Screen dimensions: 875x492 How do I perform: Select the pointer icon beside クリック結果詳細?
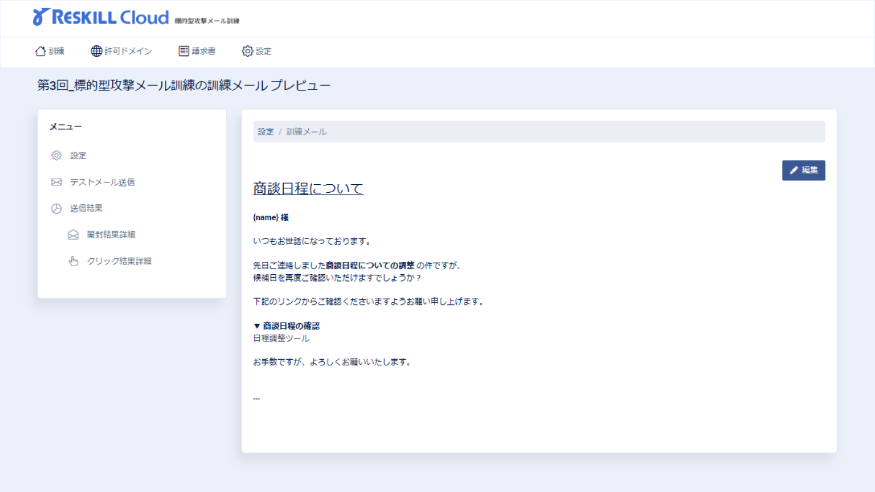[74, 261]
